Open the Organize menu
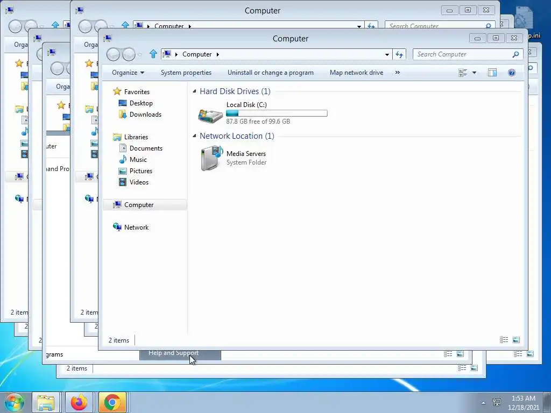551x413 pixels. [x=128, y=73]
